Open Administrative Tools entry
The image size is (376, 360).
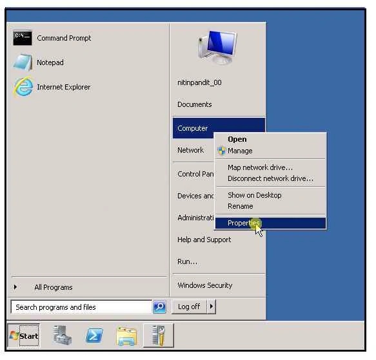click(x=195, y=218)
